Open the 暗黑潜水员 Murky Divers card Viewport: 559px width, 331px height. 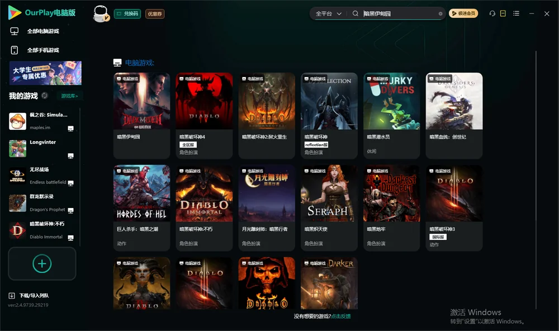click(391, 116)
